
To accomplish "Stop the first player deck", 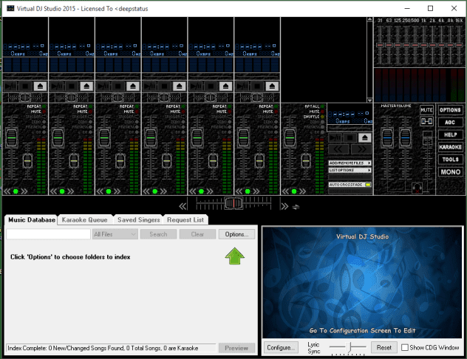I will pos(25,86).
